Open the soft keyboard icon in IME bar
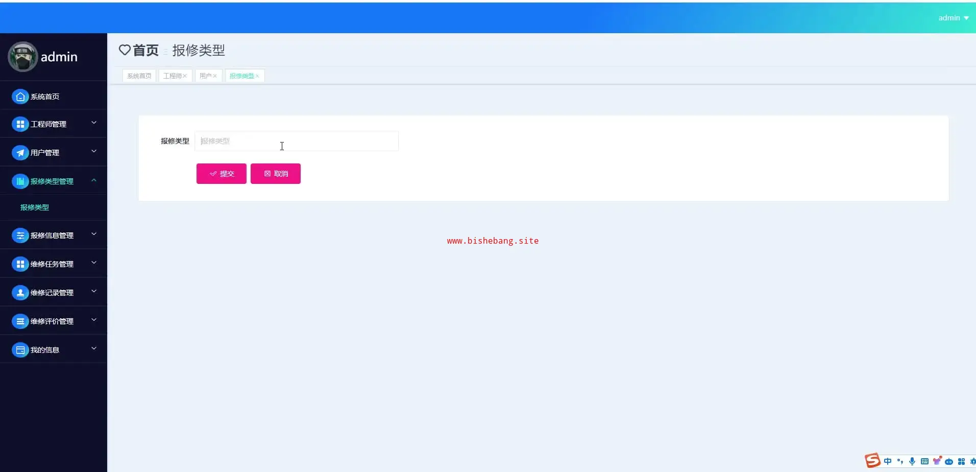The image size is (976, 472). [x=924, y=461]
